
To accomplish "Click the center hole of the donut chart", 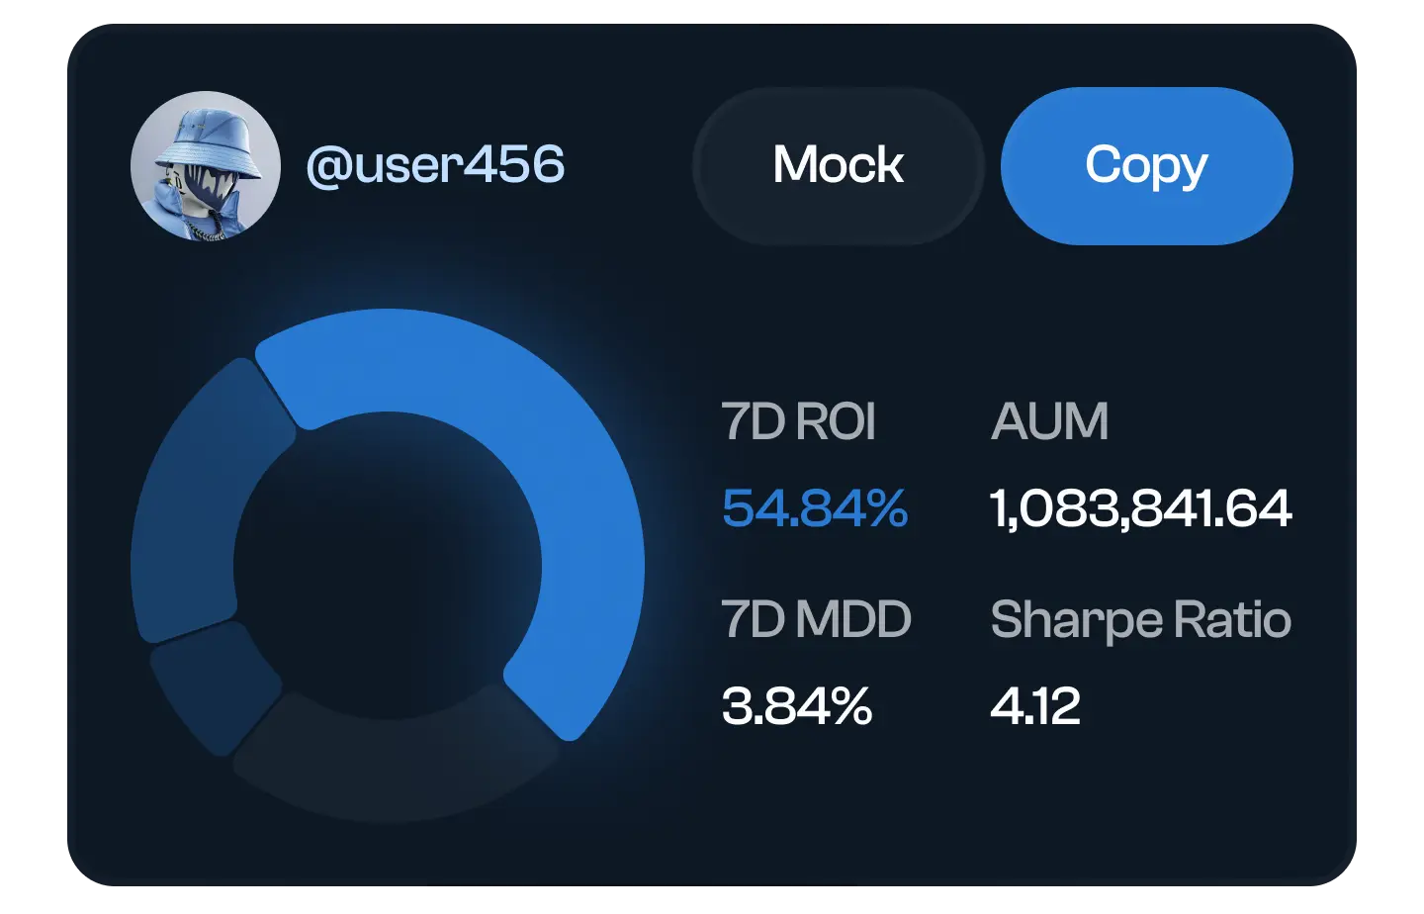I will (388, 566).
